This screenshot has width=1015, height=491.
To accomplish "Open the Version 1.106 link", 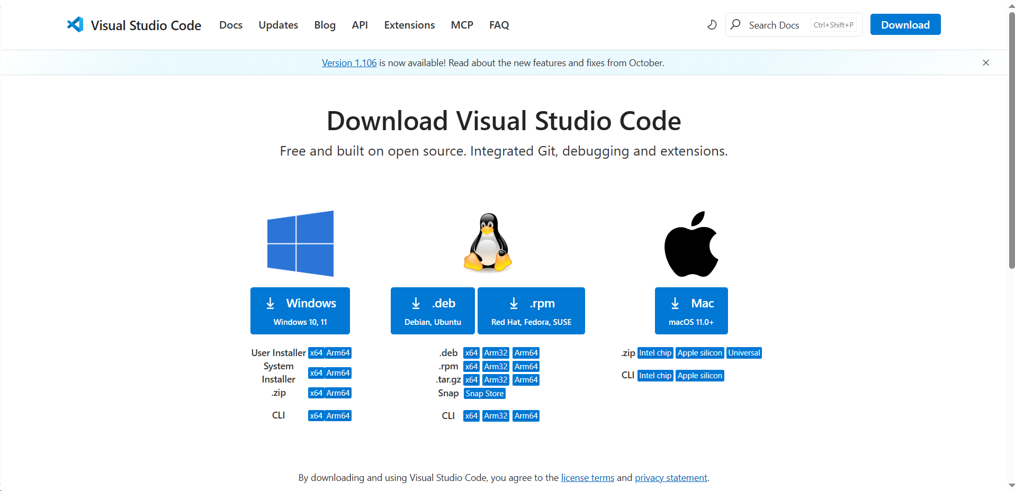I will click(349, 62).
